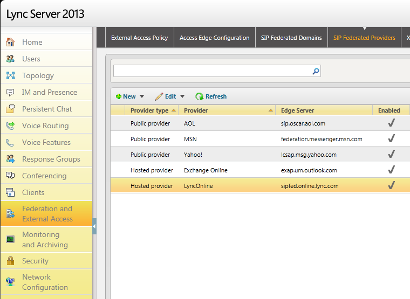Select the AOL provider row
This screenshot has width=410, height=299.
[260, 123]
